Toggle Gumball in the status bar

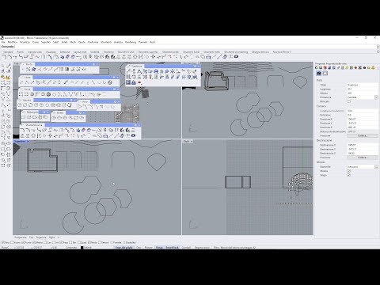186,248
